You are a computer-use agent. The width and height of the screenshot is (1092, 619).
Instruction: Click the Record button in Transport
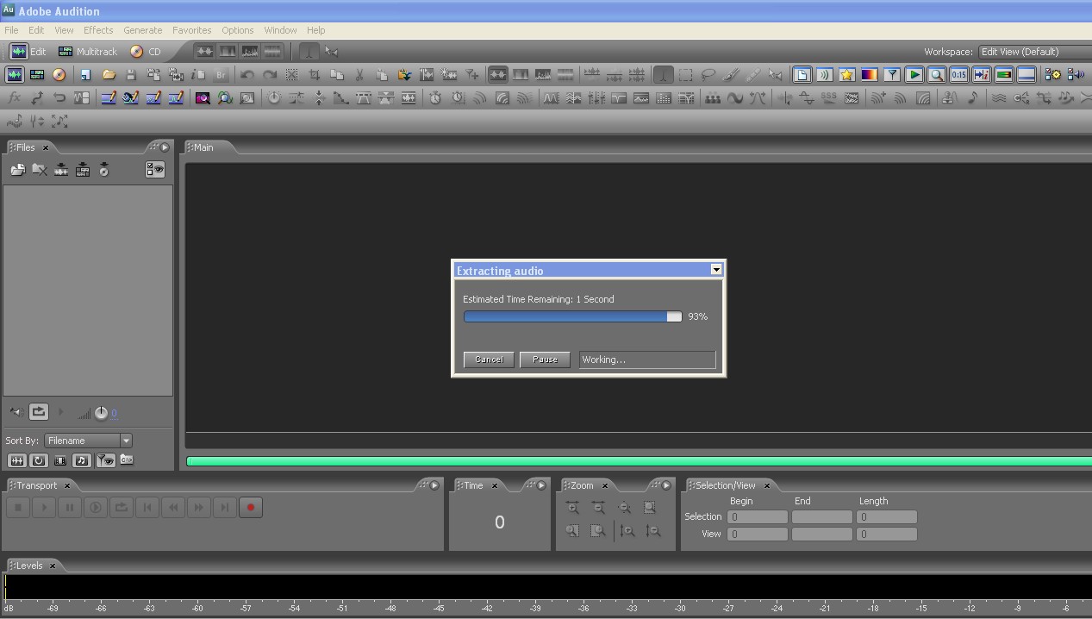[251, 508]
